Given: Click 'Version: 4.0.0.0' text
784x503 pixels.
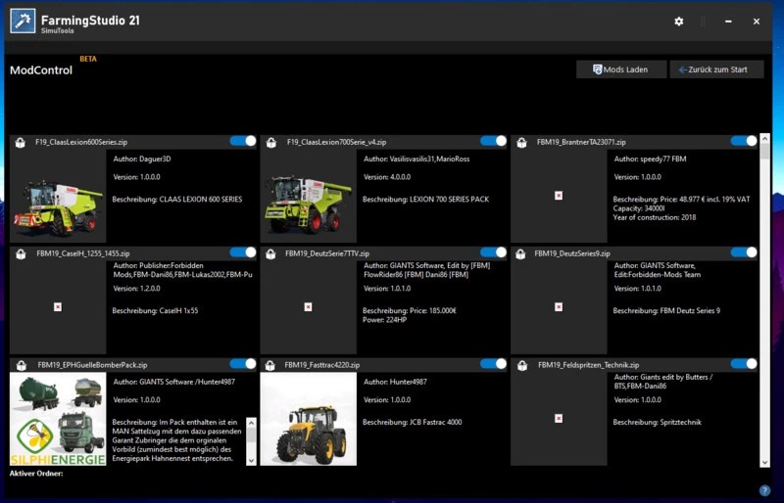Looking at the screenshot, I should pos(387,177).
